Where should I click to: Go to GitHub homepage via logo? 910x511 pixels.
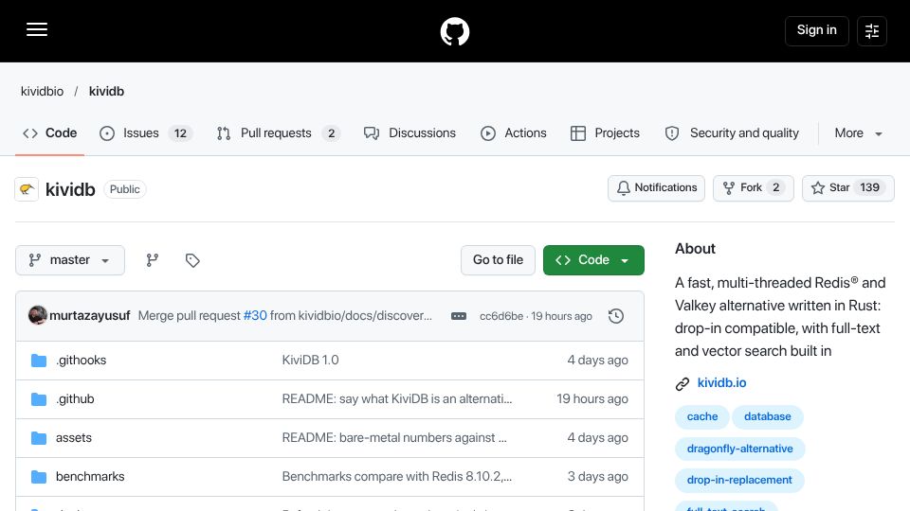[454, 31]
